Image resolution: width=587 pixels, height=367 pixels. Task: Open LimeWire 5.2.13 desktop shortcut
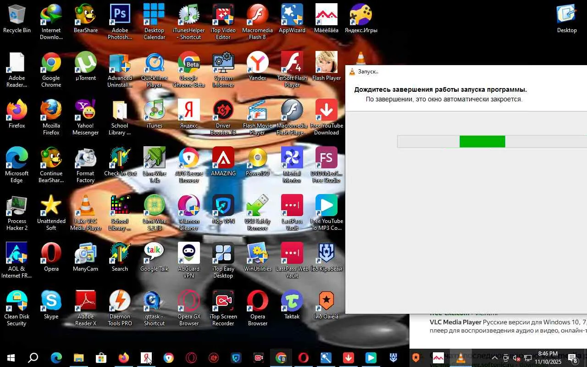[x=155, y=213]
